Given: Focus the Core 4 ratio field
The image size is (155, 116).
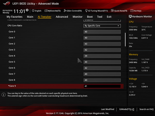Looking at the screenshot, I should (102, 56).
